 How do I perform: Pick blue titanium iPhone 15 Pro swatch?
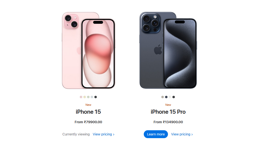coord(166,97)
